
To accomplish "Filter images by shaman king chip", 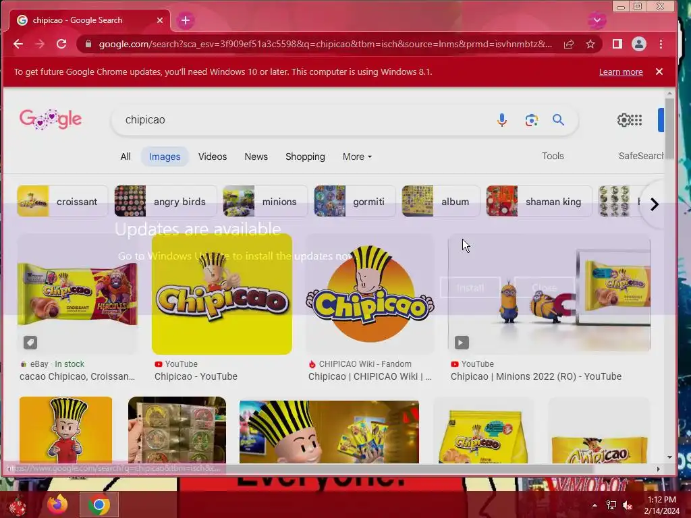I will [x=539, y=201].
